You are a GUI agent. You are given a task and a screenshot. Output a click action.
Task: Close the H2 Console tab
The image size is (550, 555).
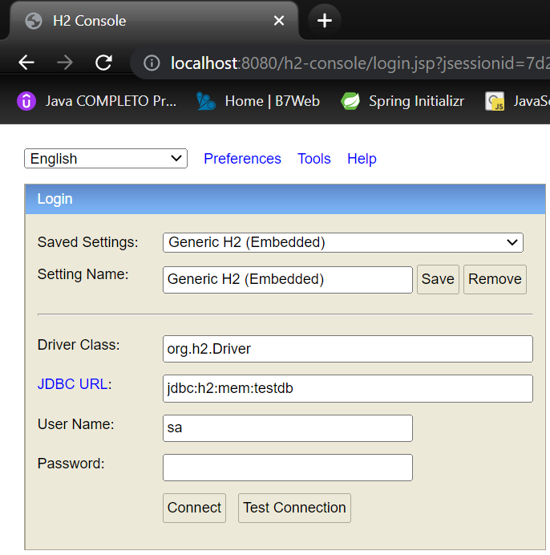[x=279, y=21]
